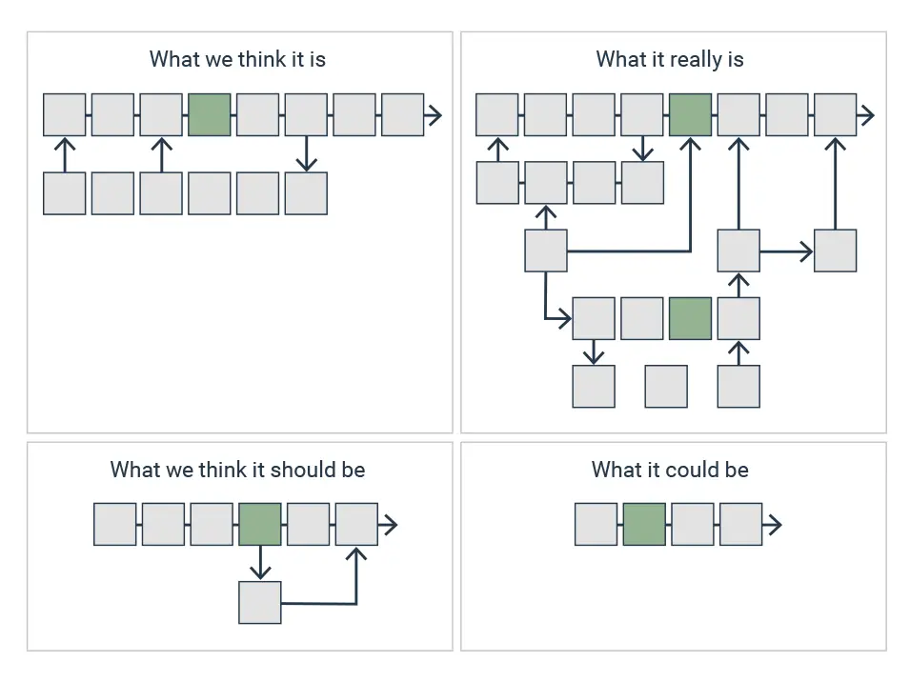Viewport: 910px width, 682px height.
Task: Click lower green box in "What it really is"
Action: [x=691, y=318]
